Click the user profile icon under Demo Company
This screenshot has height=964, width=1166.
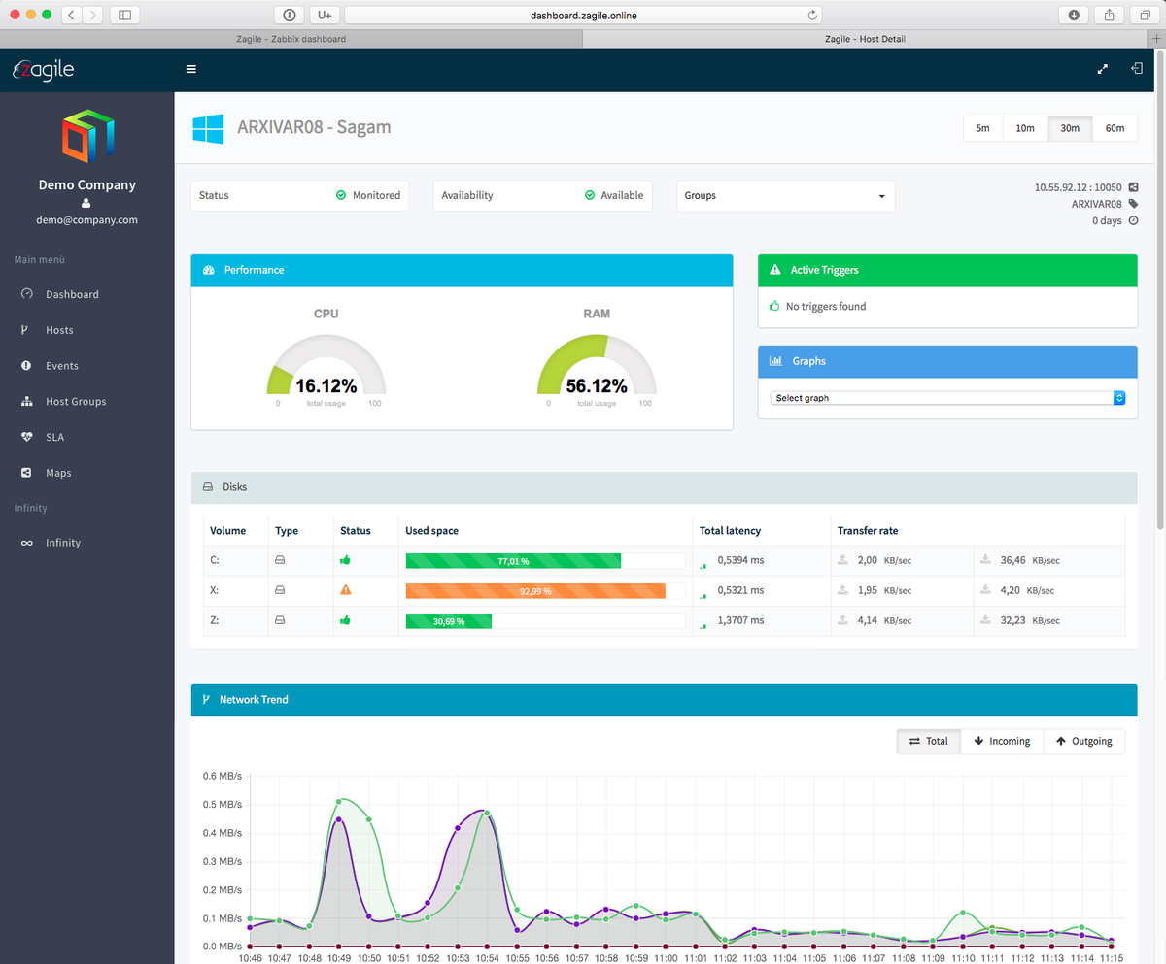(x=86, y=203)
